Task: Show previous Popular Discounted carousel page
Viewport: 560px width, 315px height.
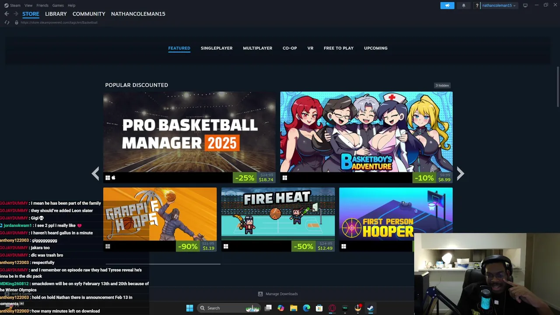Action: [x=95, y=174]
